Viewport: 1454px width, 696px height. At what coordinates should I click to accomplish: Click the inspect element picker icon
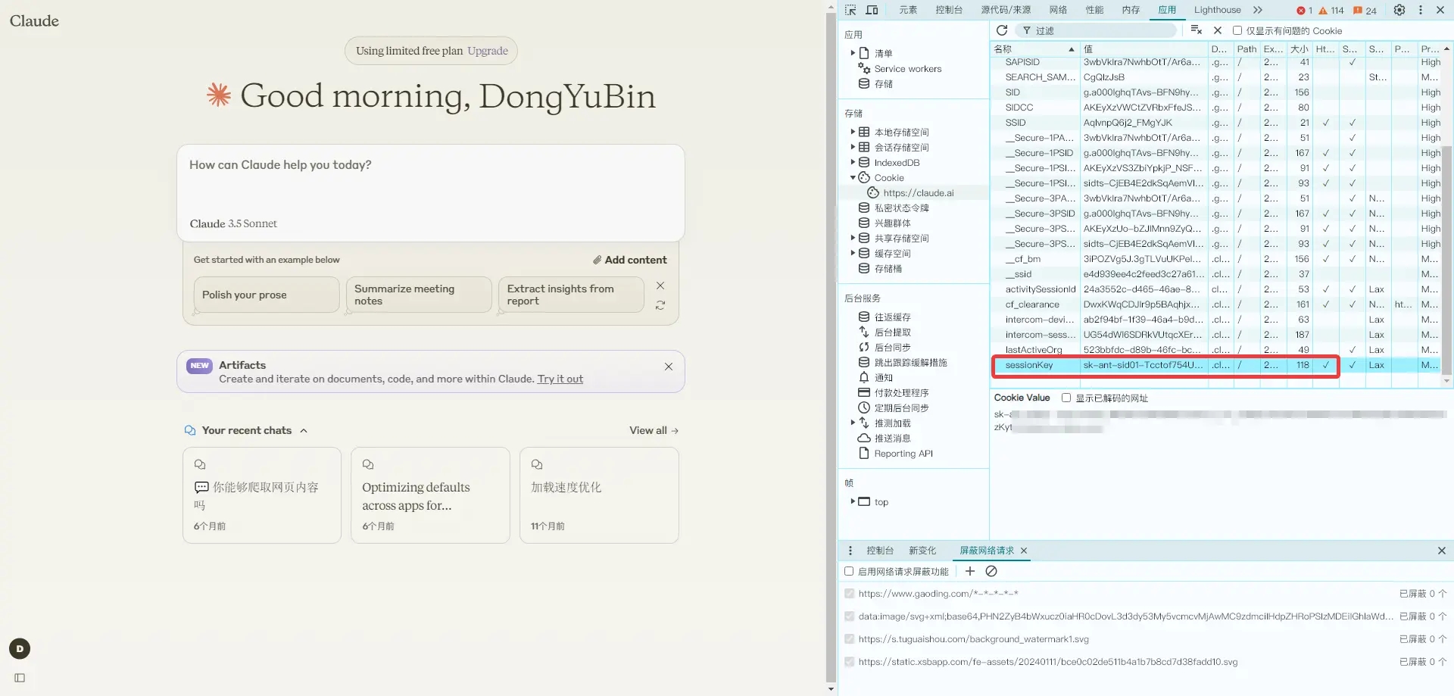[850, 10]
